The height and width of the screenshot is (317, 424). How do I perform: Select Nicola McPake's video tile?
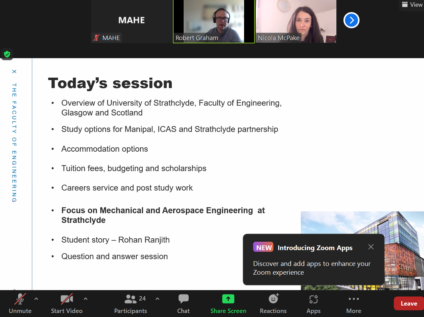click(x=296, y=21)
